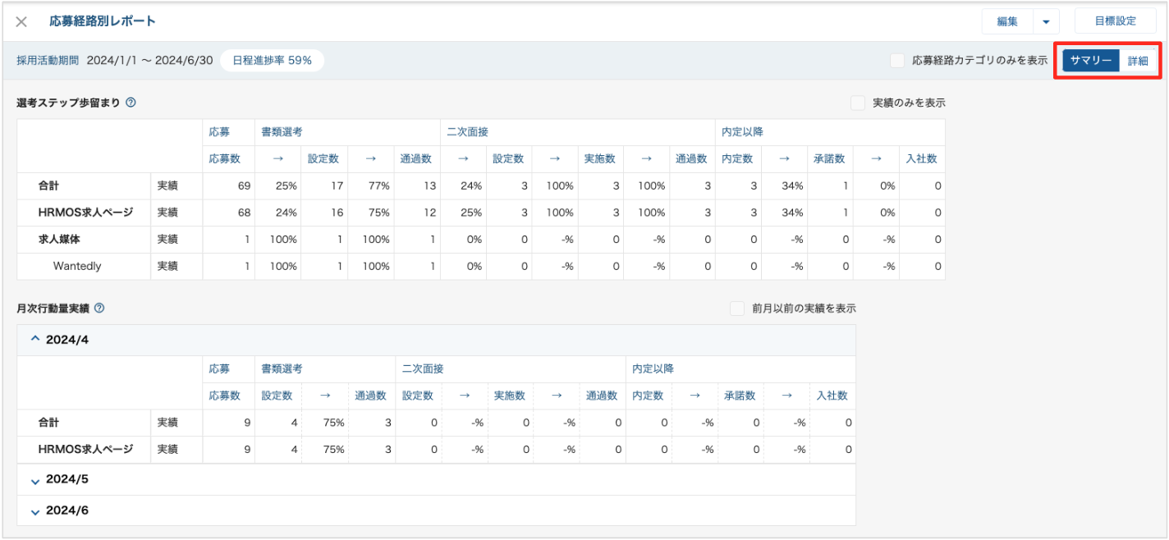Expand the 2024/5 monthly section
This screenshot has height=540, width=1169.
pyautogui.click(x=34, y=480)
